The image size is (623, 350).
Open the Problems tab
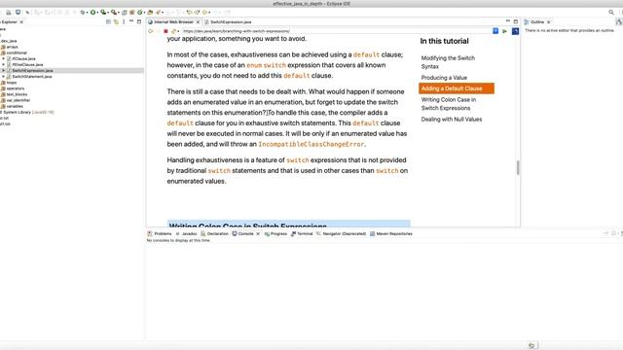click(160, 233)
